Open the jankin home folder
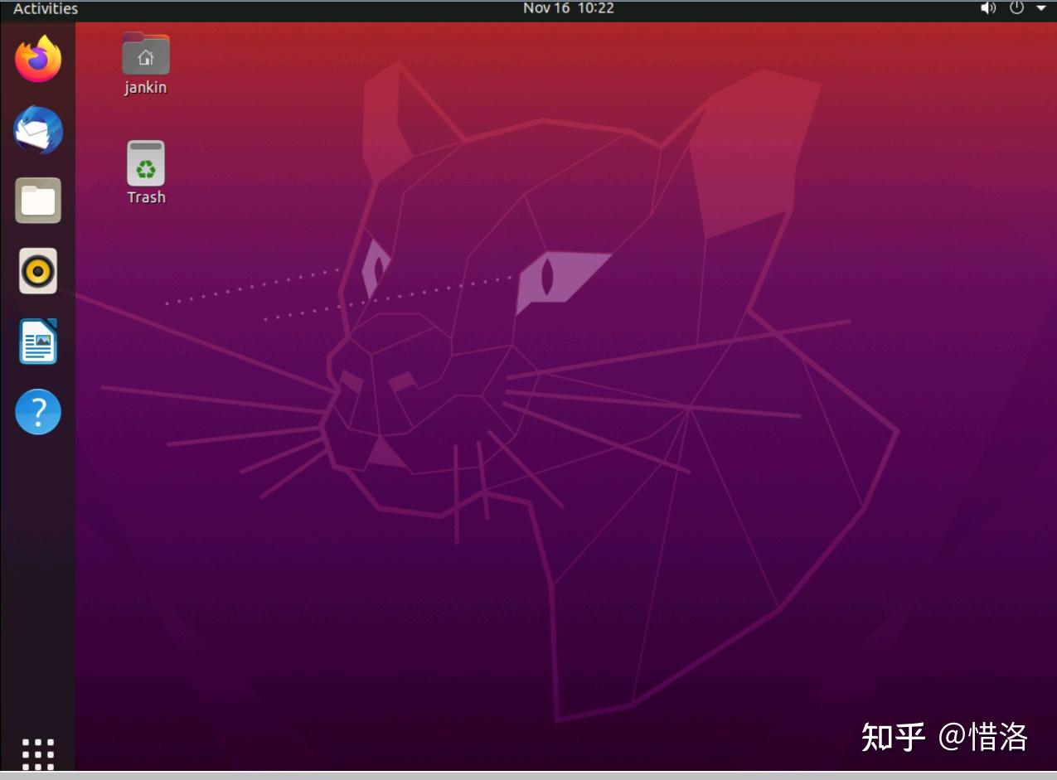This screenshot has width=1057, height=780. (x=146, y=55)
